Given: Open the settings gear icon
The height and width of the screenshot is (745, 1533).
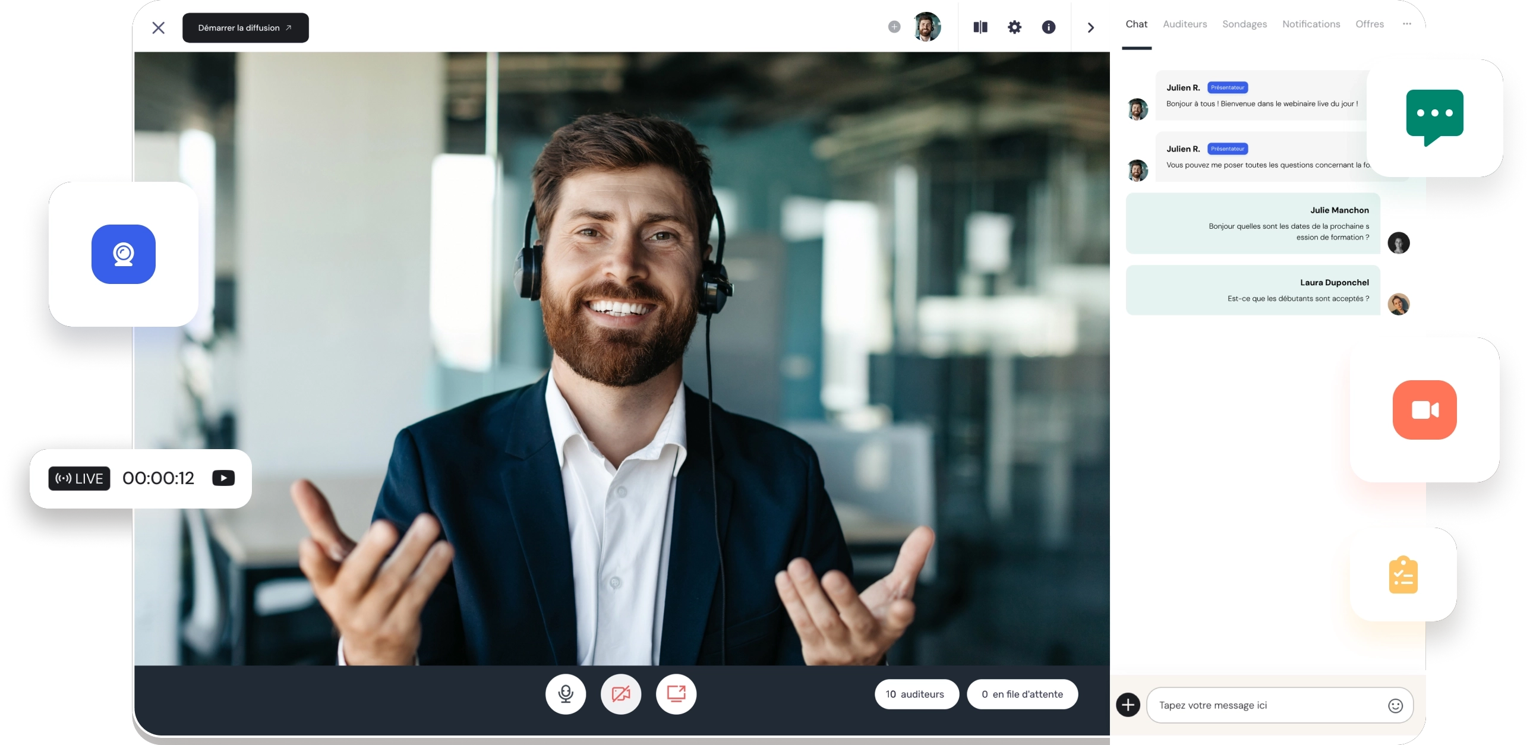Looking at the screenshot, I should [1014, 27].
